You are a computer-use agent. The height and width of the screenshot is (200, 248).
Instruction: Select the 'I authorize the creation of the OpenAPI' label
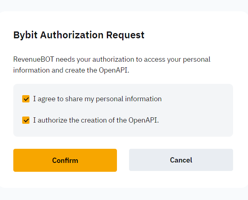pyautogui.click(x=96, y=120)
